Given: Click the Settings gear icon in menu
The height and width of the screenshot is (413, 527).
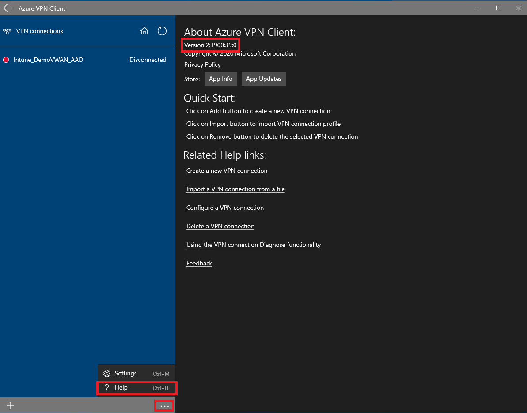Looking at the screenshot, I should (107, 374).
